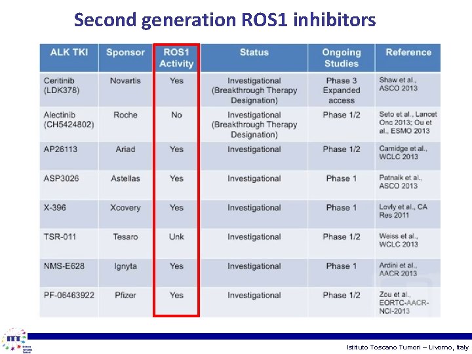Click the 'NMS-E628' cell
Viewport: 472px width, 354px height.
(69, 273)
